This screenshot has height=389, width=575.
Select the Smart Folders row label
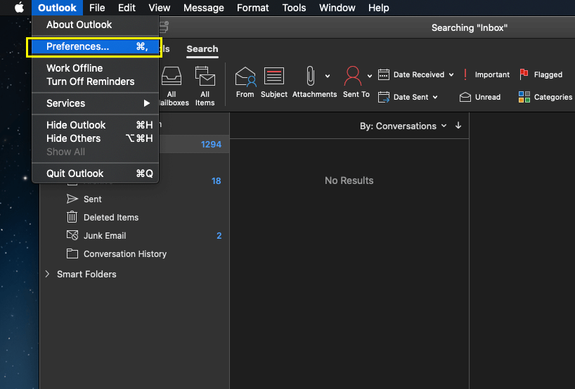pos(86,274)
